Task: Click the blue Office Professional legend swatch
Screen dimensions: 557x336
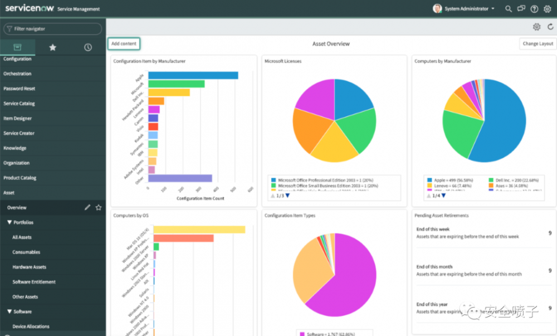Action: [273, 180]
